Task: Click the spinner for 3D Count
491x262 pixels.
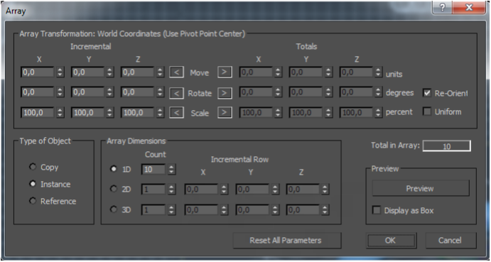Action: [171, 209]
